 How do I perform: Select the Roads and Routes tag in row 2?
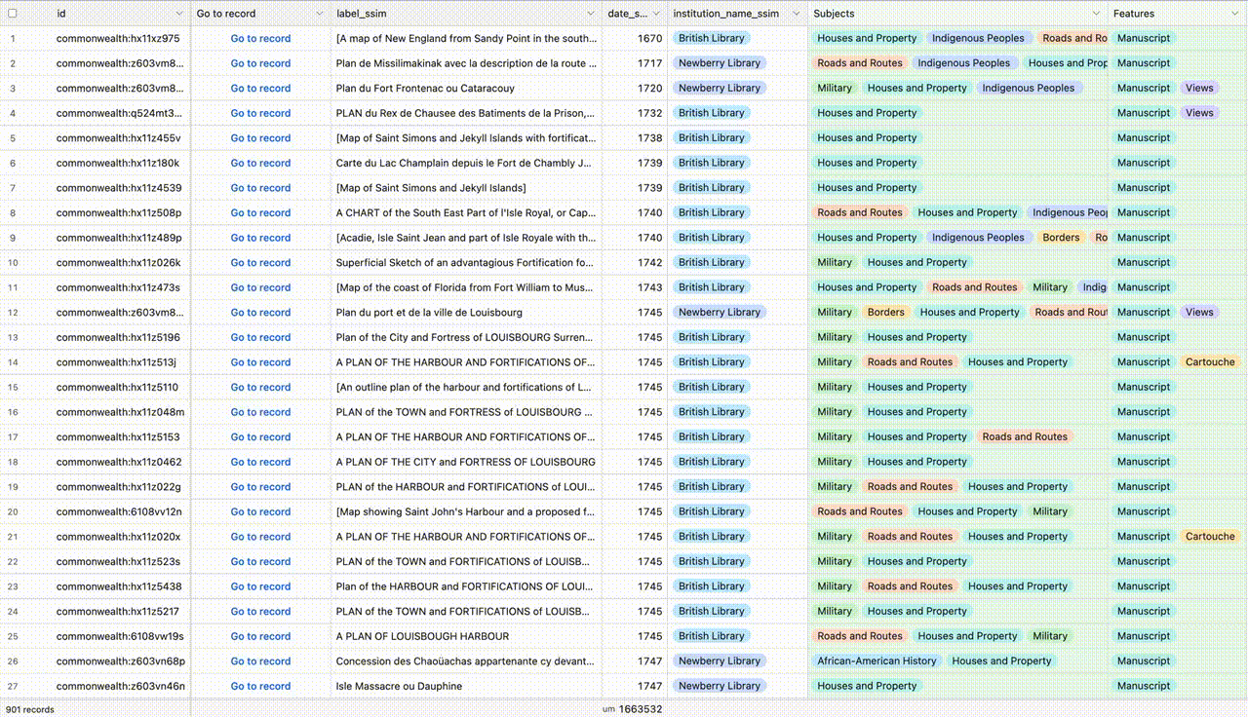(860, 63)
